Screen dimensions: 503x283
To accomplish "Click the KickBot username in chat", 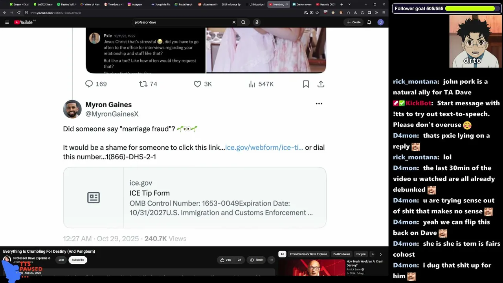I will click(419, 103).
